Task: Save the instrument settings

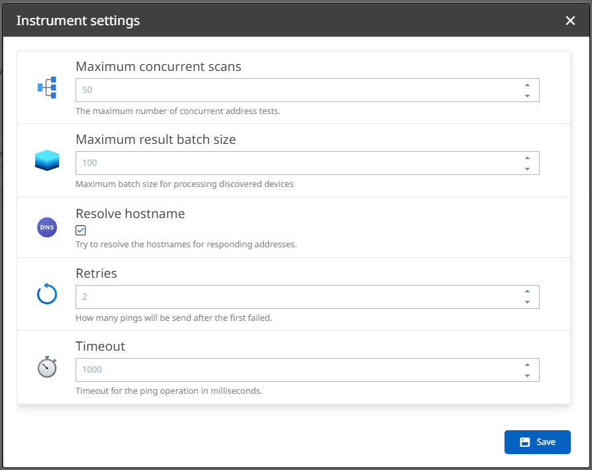Action: tap(537, 442)
